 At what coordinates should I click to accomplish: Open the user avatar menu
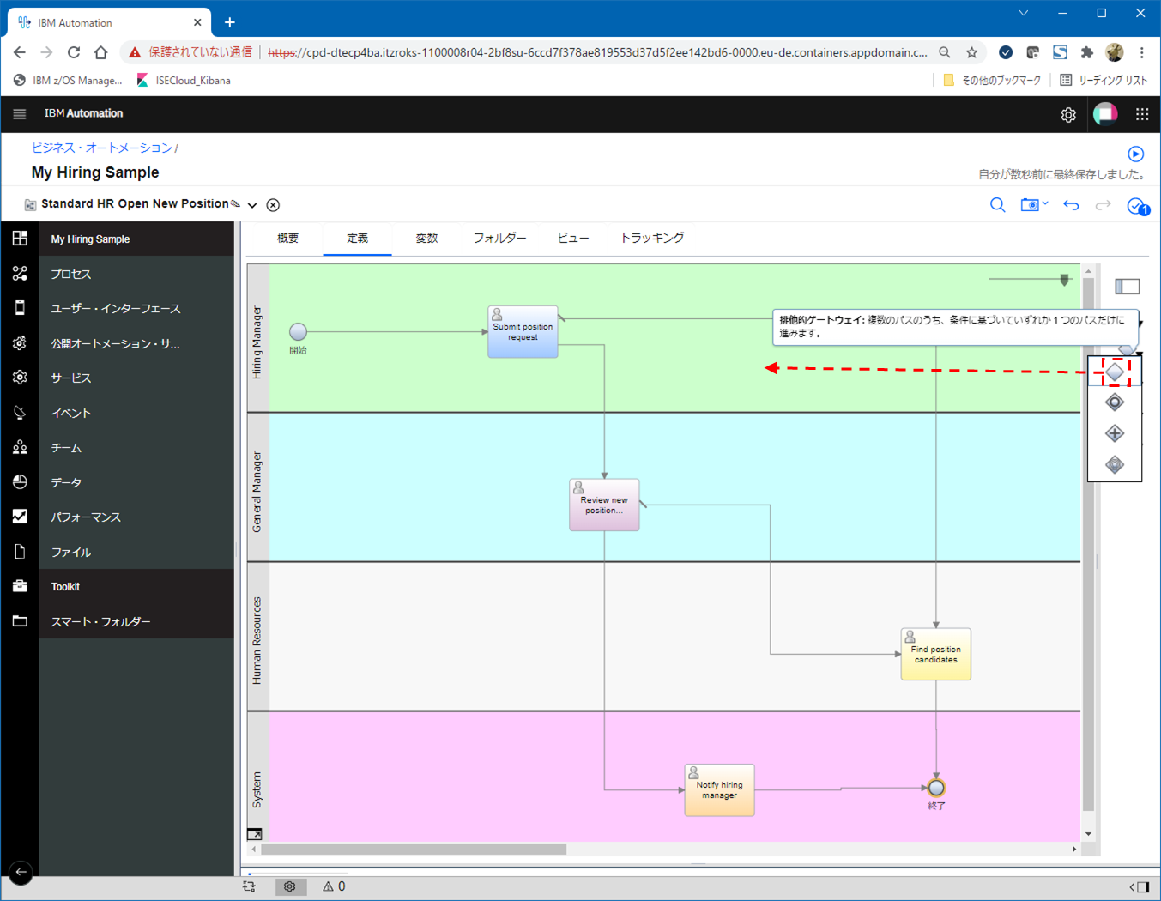coord(1105,113)
